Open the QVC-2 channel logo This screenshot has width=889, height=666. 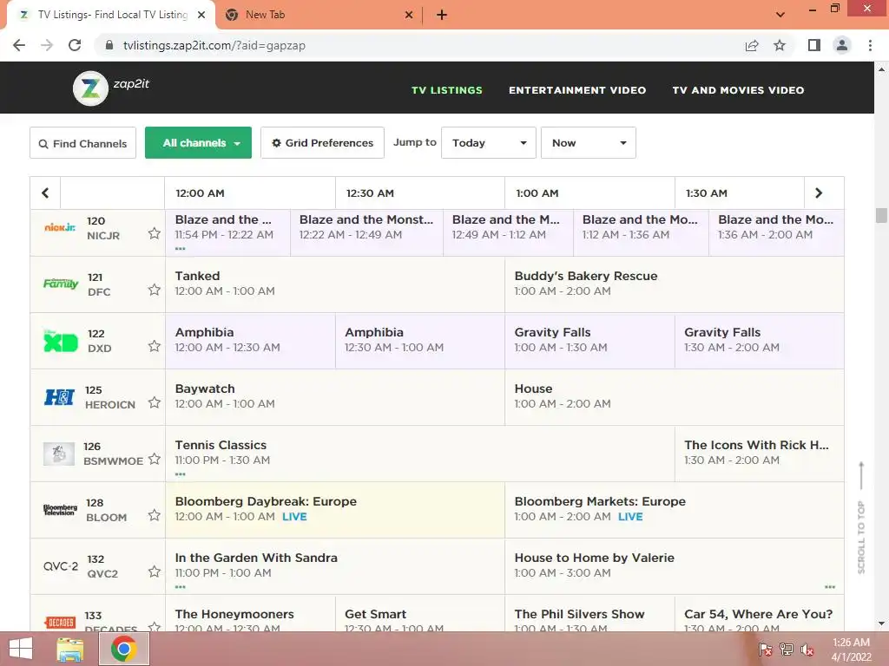pyautogui.click(x=61, y=566)
